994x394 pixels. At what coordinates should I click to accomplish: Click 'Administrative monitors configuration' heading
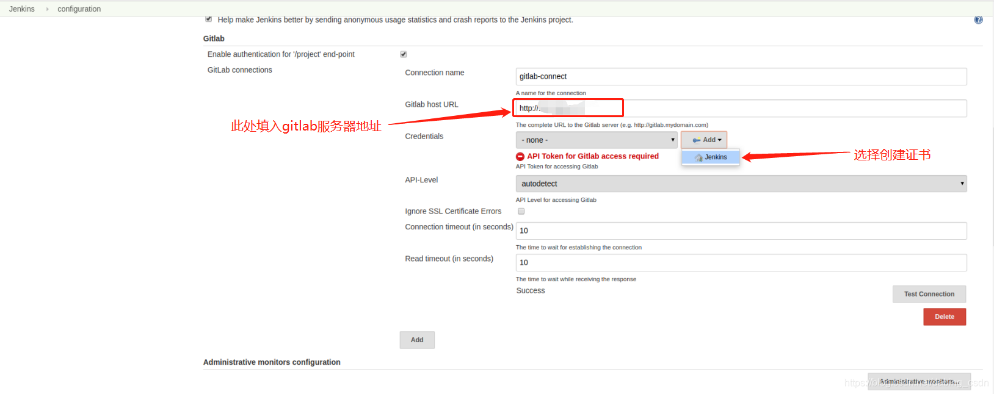point(272,362)
